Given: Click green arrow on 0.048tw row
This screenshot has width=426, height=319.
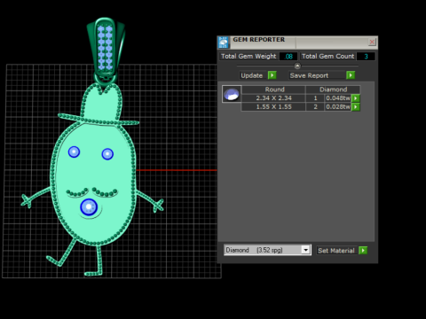Looking at the screenshot, I should 356,98.
